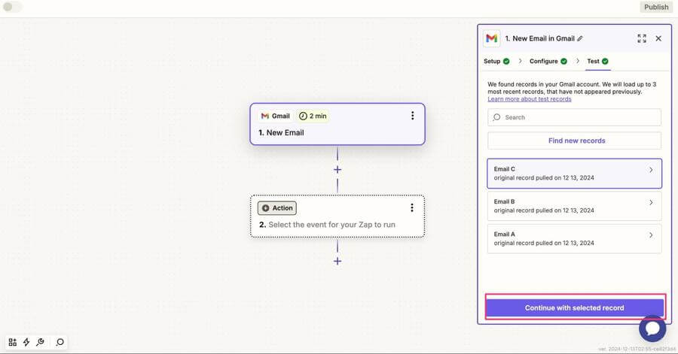Screen dimensions: 678x354
Task: Rename step using the pencil icon
Action: coord(580,38)
